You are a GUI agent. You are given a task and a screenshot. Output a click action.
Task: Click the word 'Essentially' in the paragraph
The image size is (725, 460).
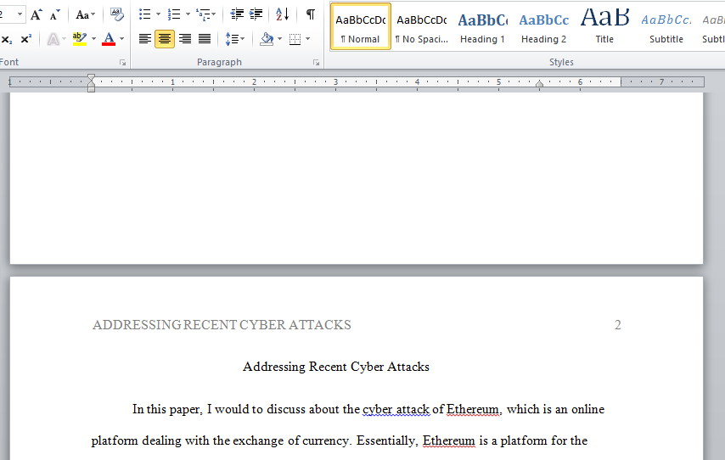click(386, 440)
